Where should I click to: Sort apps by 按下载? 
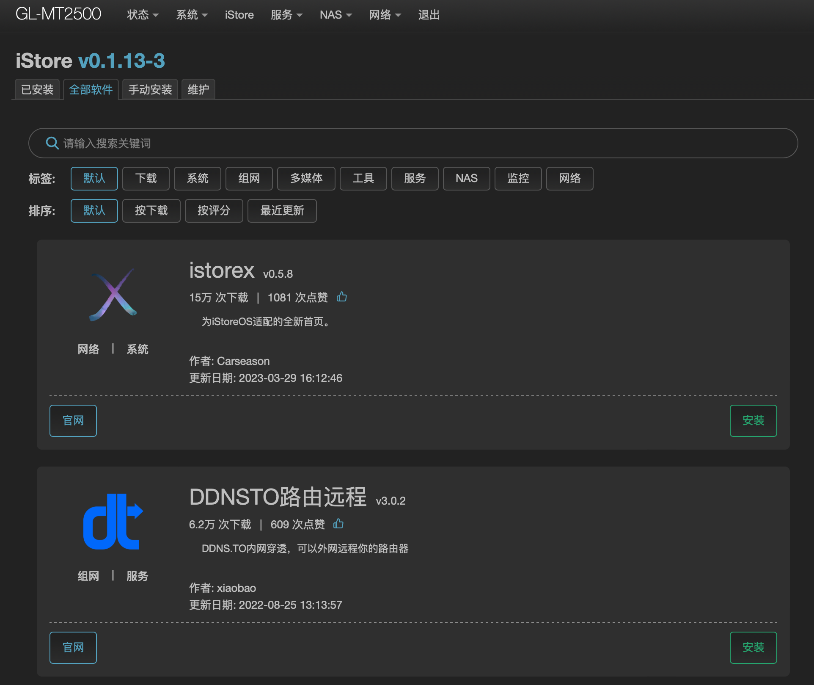151,210
